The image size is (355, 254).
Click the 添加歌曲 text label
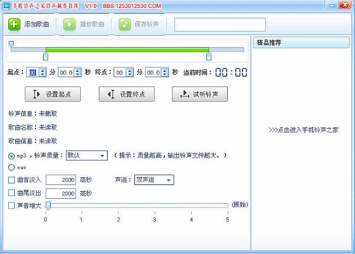coord(37,24)
